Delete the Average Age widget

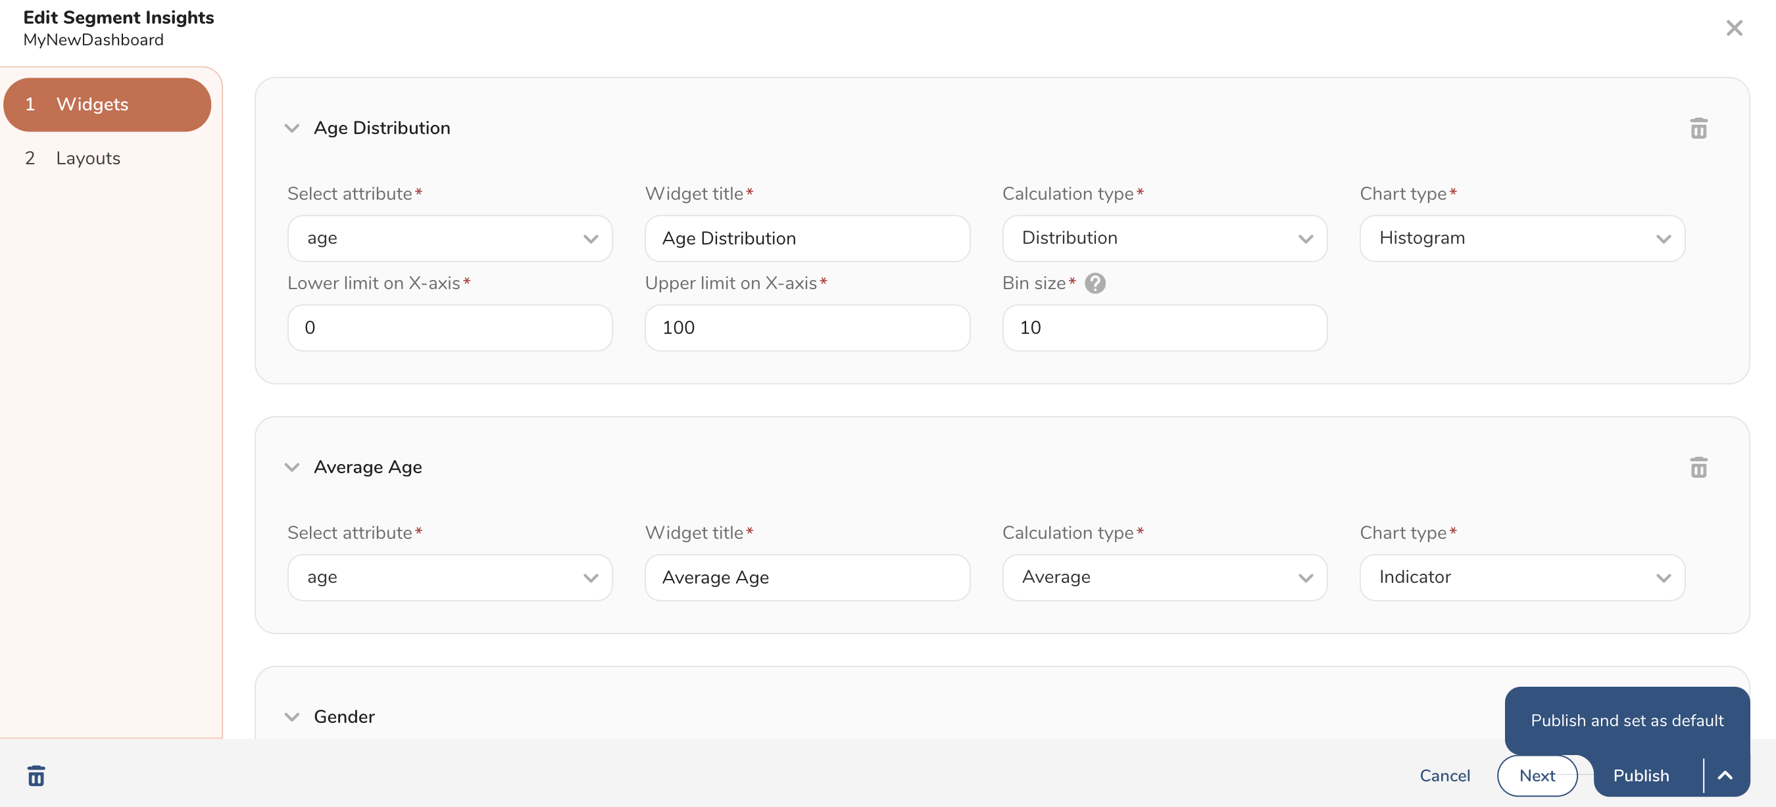[x=1698, y=467]
